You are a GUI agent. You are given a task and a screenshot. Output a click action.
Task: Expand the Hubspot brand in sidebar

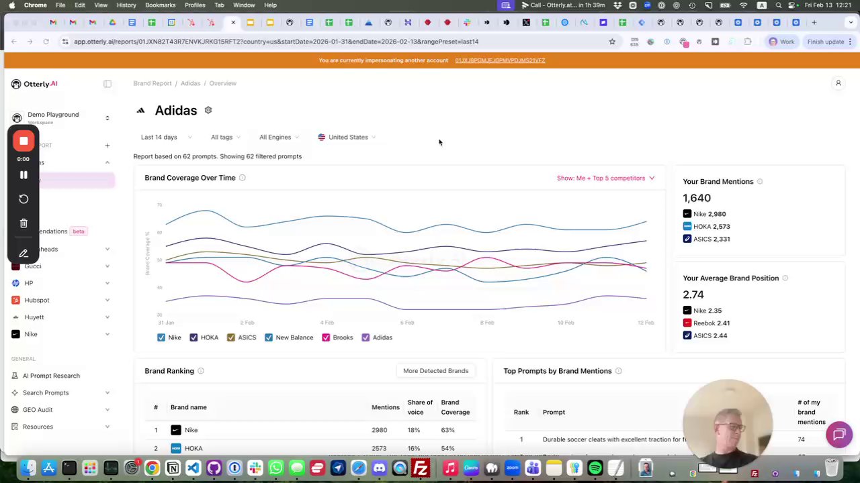click(x=107, y=300)
